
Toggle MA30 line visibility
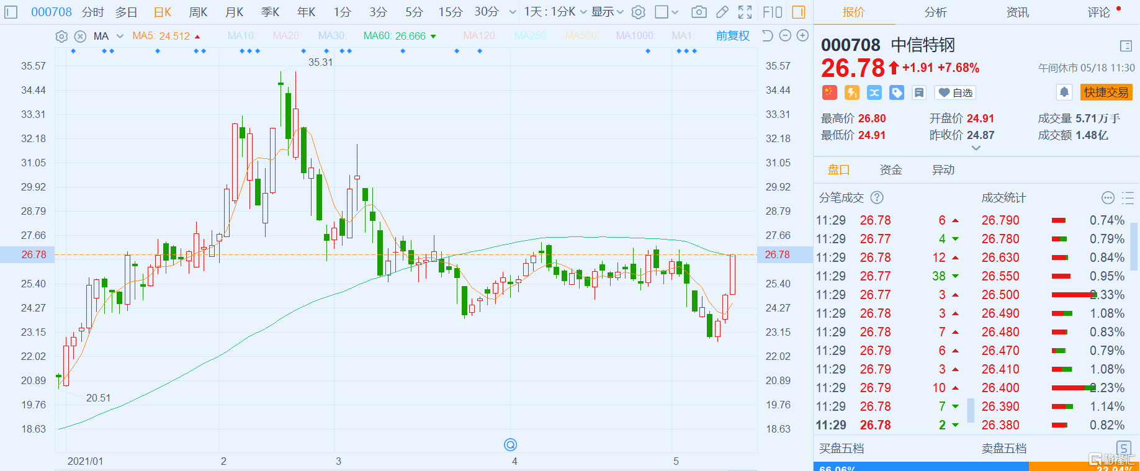click(x=331, y=36)
